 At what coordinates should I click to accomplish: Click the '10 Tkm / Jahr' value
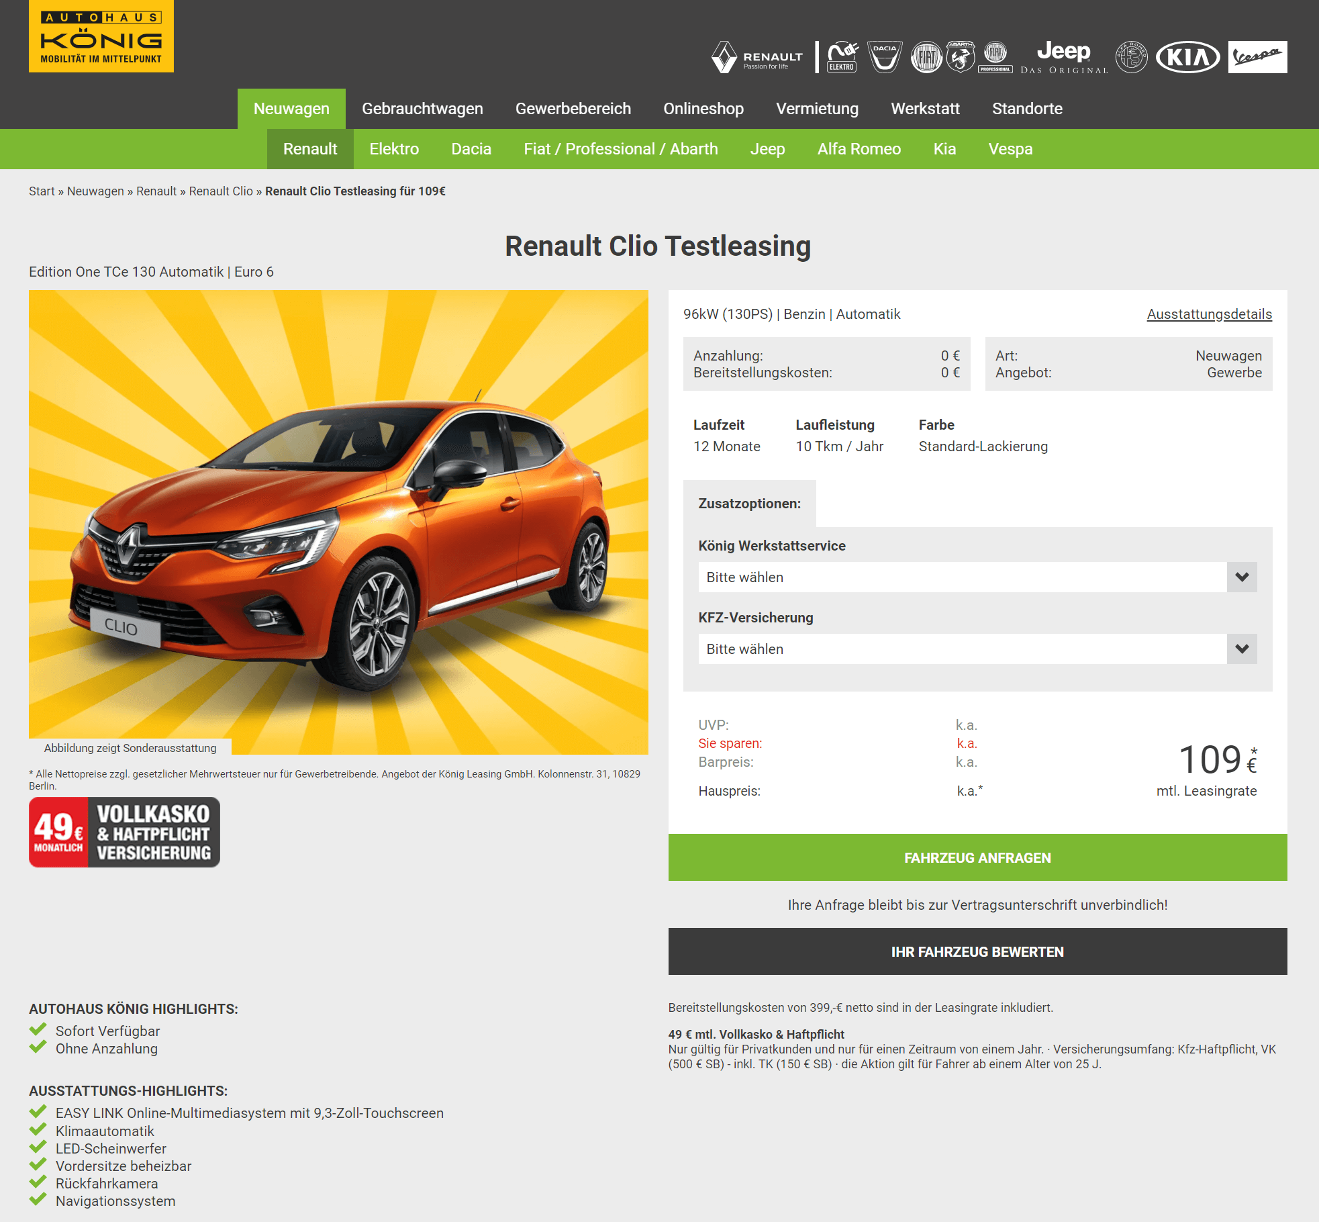click(x=839, y=446)
